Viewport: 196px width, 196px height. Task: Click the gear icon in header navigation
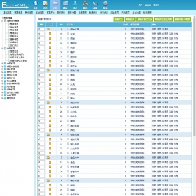coord(105,5)
